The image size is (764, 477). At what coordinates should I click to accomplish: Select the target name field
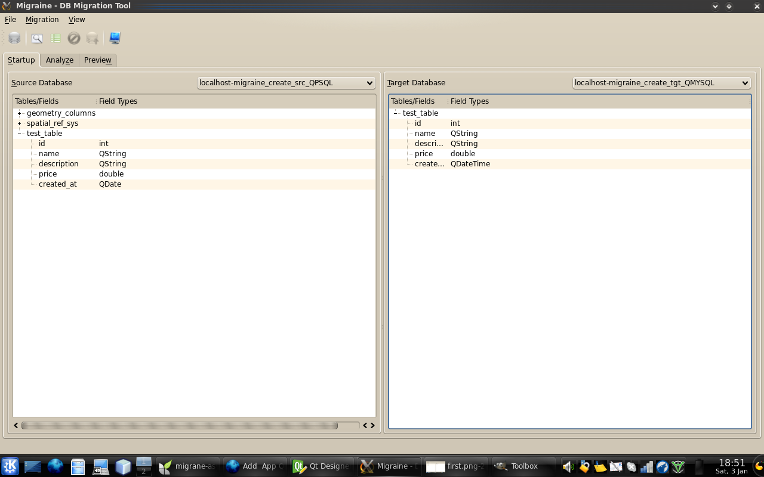425,134
